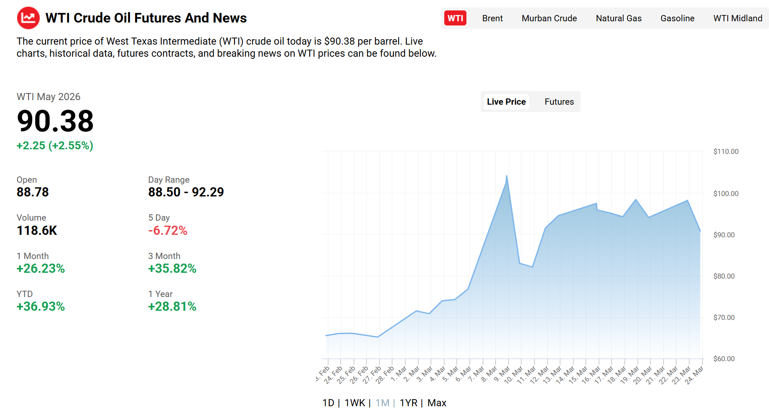The image size is (769, 415).
Task: Toggle chart to Futures view
Action: point(559,102)
